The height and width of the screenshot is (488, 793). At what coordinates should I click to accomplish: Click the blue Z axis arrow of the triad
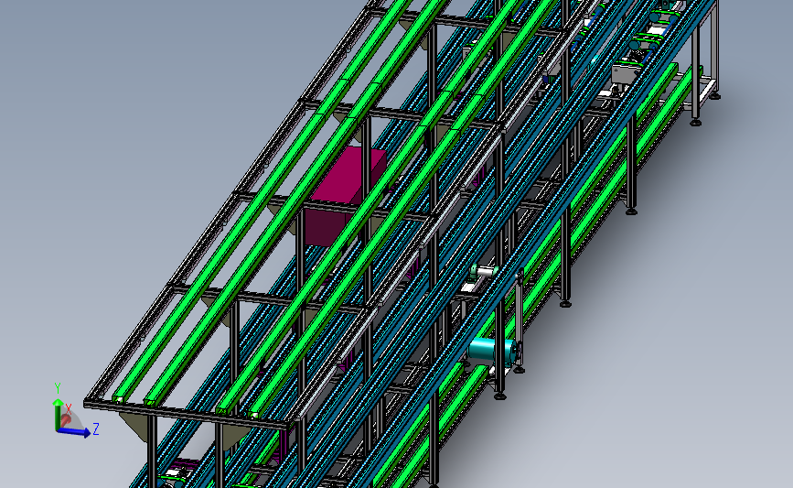(x=74, y=432)
